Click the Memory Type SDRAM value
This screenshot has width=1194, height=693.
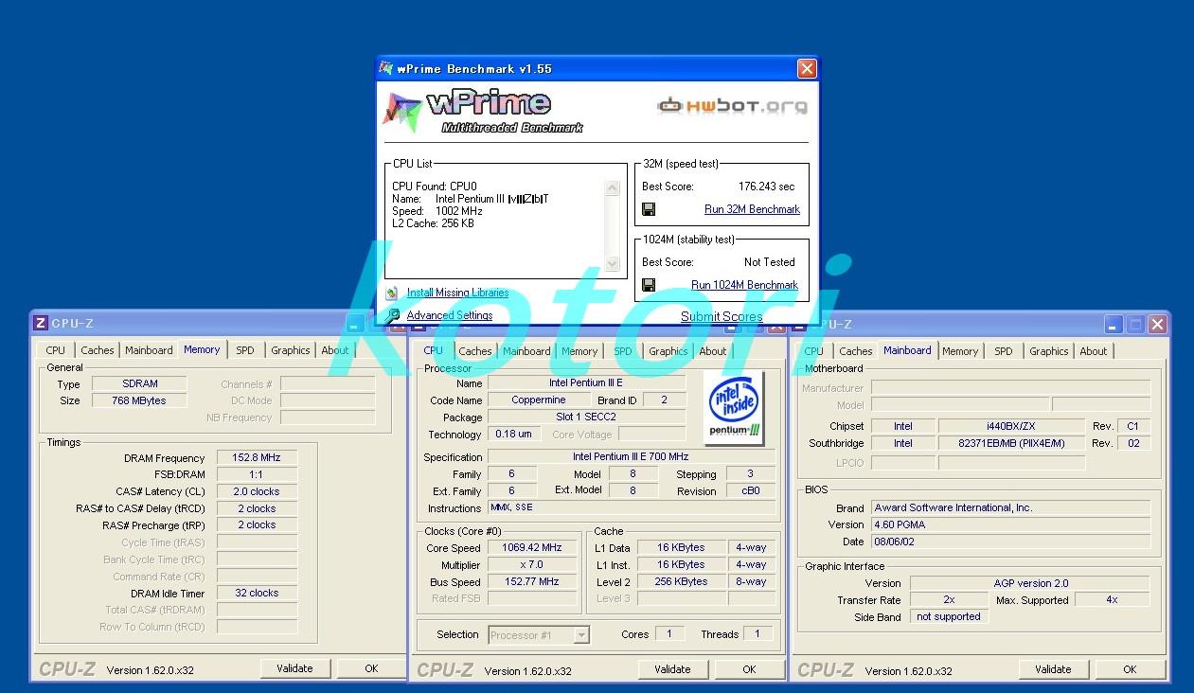click(x=139, y=383)
